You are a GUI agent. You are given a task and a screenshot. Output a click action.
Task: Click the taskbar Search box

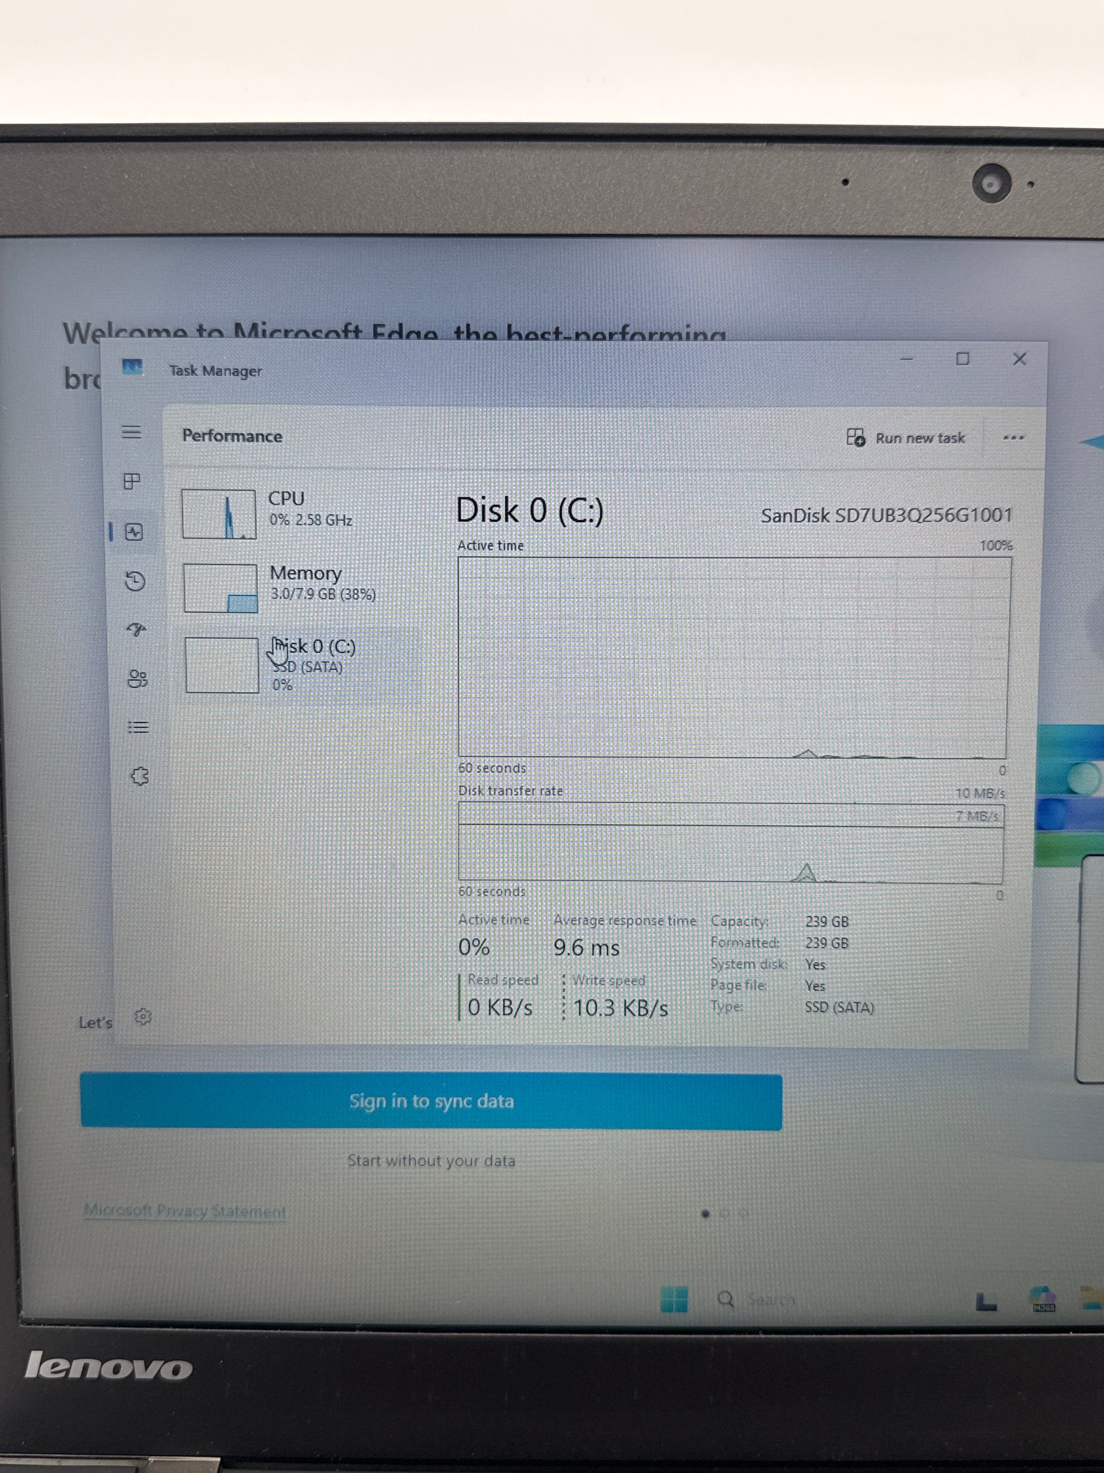[x=759, y=1299]
